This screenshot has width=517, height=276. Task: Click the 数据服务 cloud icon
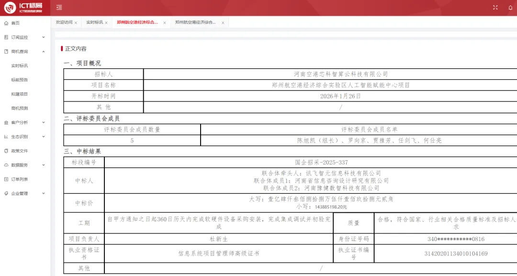point(6,165)
